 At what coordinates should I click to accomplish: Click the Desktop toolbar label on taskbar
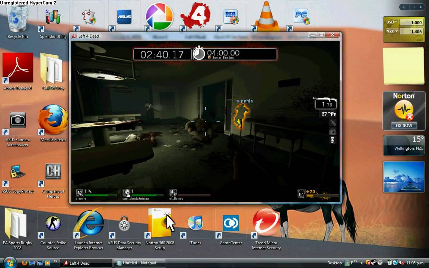(334, 263)
